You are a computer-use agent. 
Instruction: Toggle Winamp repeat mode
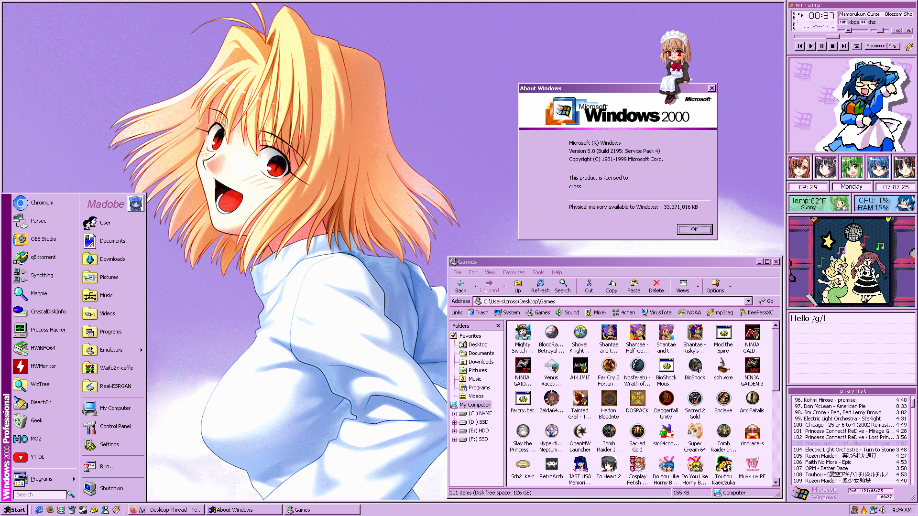pos(894,46)
